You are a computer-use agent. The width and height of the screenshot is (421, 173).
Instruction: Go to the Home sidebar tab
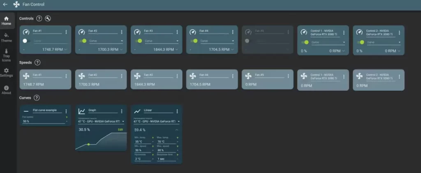click(7, 21)
